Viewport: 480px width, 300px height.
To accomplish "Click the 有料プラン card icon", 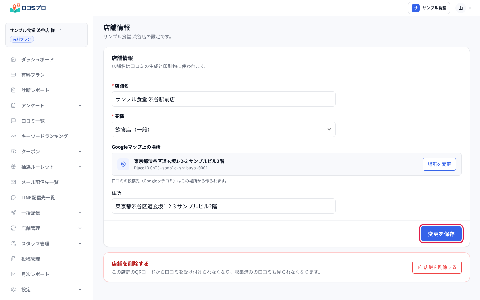I will click(13, 75).
